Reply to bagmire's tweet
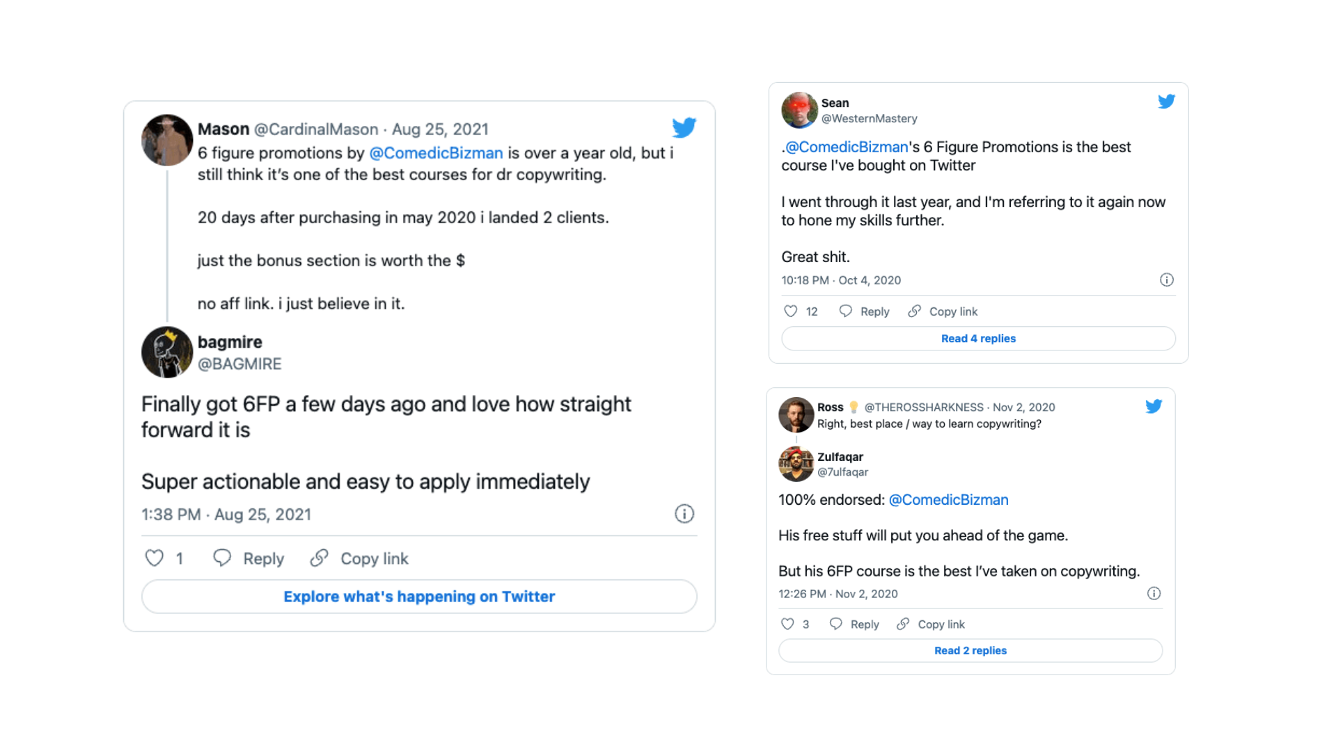The height and width of the screenshot is (751, 1336). (249, 558)
